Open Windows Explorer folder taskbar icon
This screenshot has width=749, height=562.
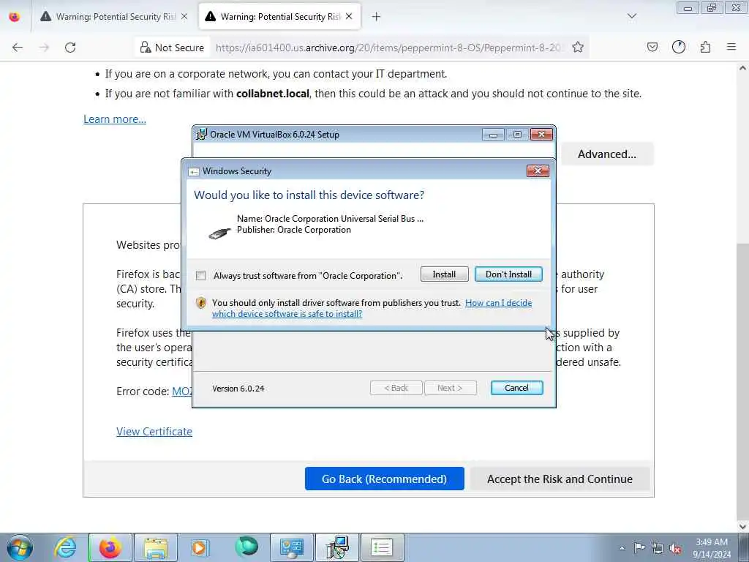[x=156, y=547]
